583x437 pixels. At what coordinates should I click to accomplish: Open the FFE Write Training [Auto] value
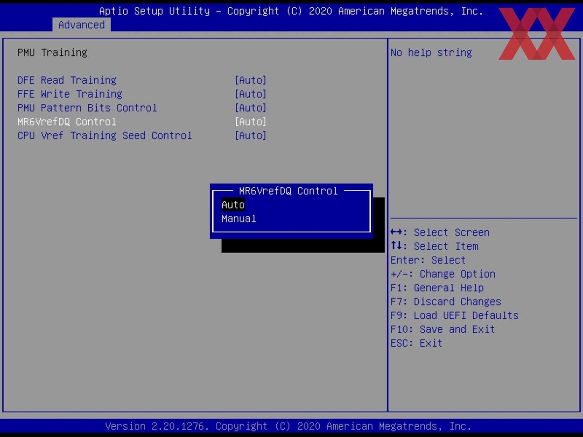point(251,94)
